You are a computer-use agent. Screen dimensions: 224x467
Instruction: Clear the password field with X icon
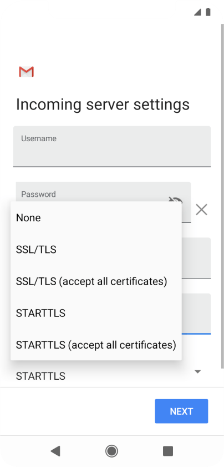201,210
